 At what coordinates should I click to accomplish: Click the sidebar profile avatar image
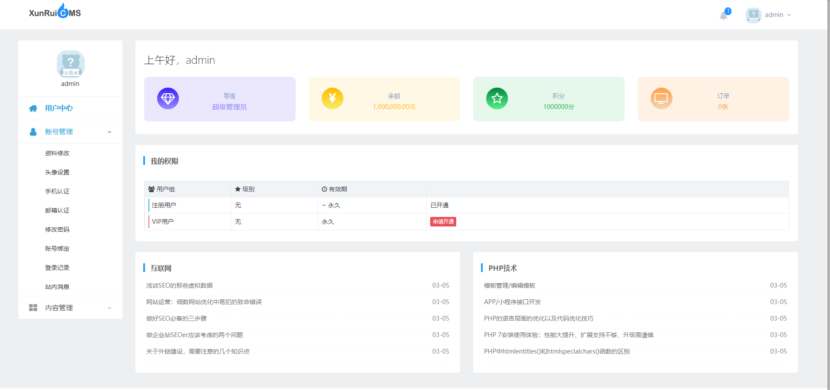70,64
